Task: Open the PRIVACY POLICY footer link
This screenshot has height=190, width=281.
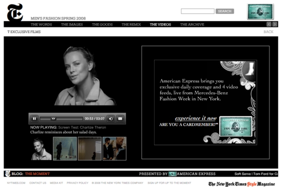Action: (77, 183)
